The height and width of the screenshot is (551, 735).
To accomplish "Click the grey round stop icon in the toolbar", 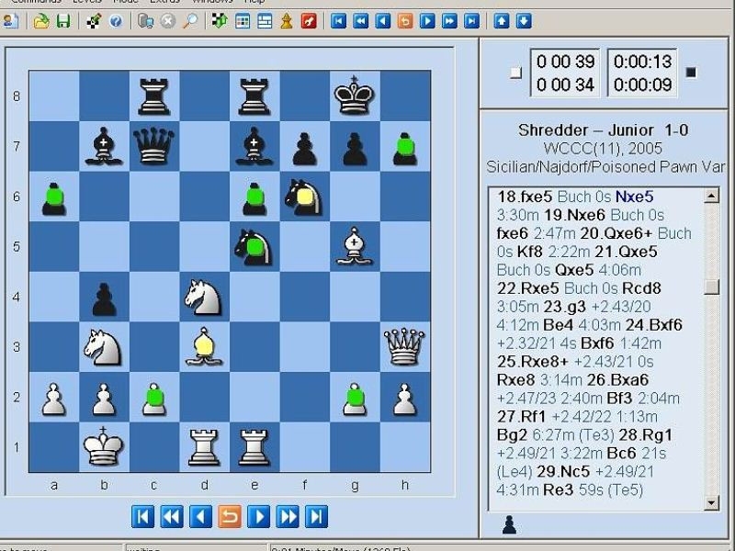I will [x=167, y=20].
